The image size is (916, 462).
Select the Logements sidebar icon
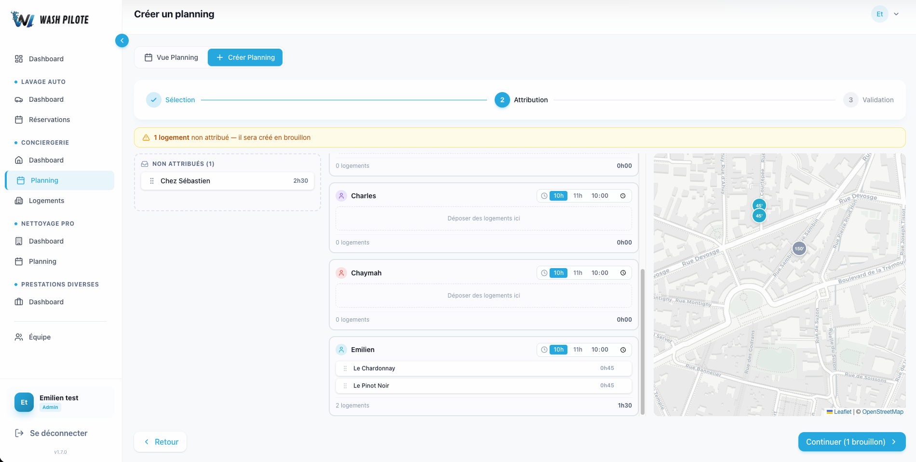pos(19,201)
